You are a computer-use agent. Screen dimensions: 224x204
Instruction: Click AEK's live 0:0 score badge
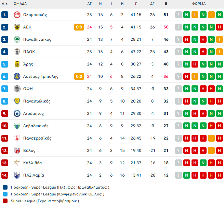[79, 27]
